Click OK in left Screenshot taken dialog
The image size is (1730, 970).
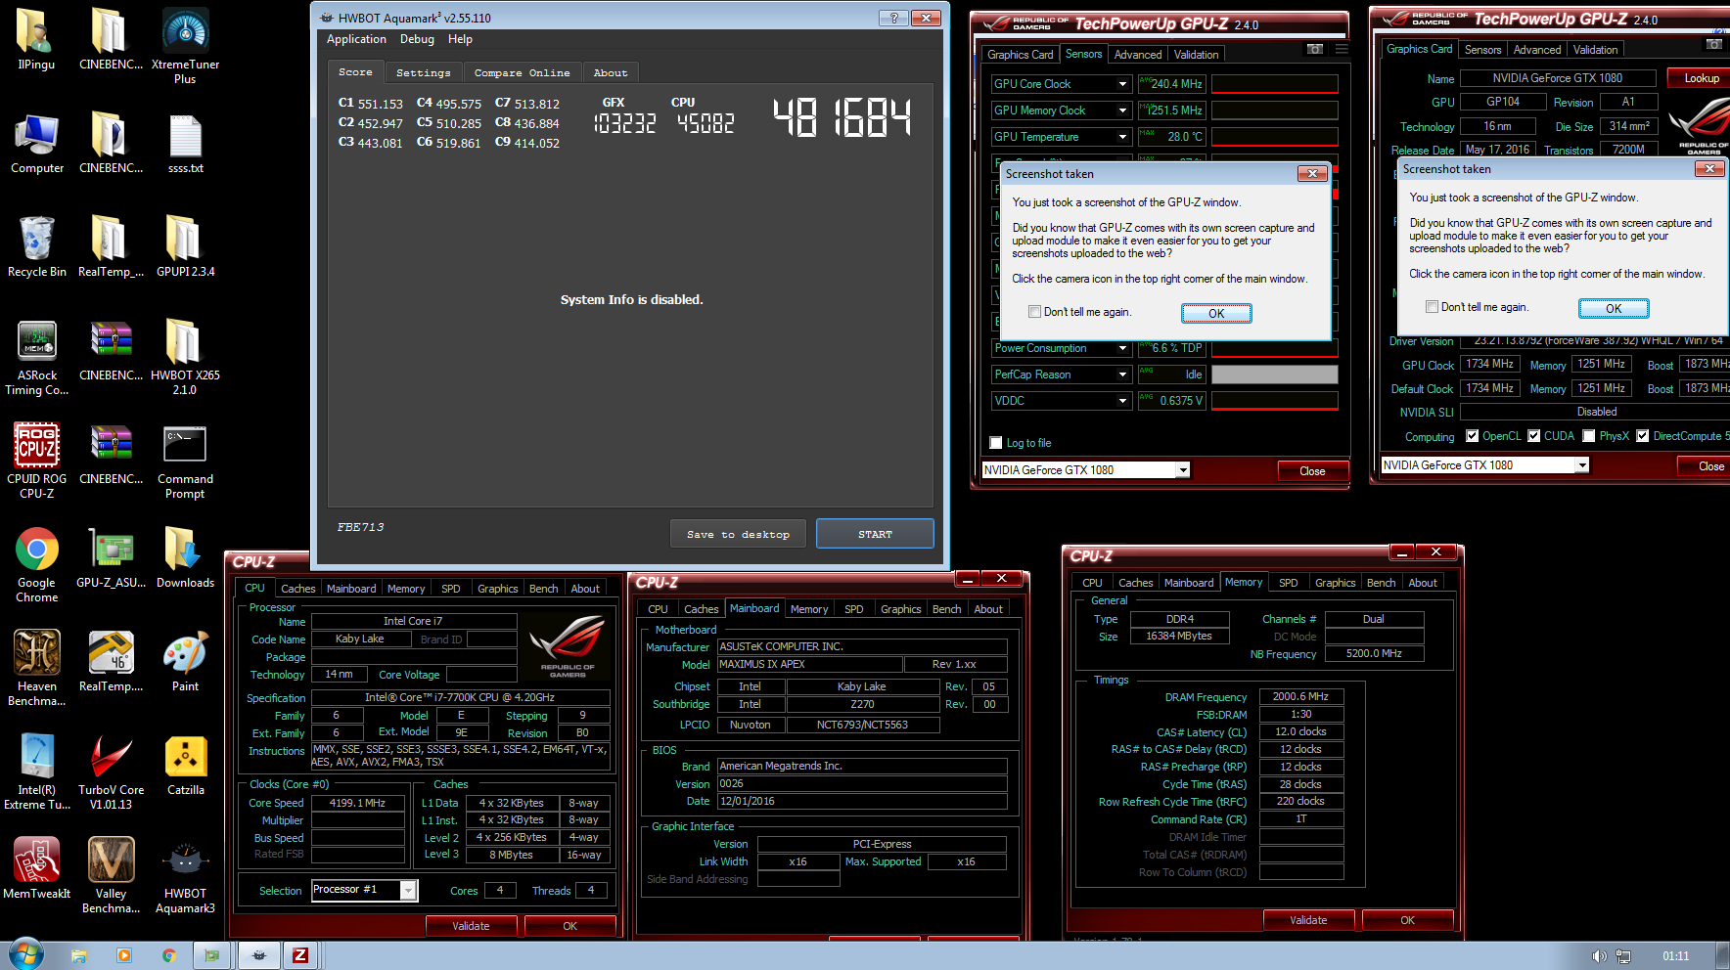pyautogui.click(x=1216, y=313)
